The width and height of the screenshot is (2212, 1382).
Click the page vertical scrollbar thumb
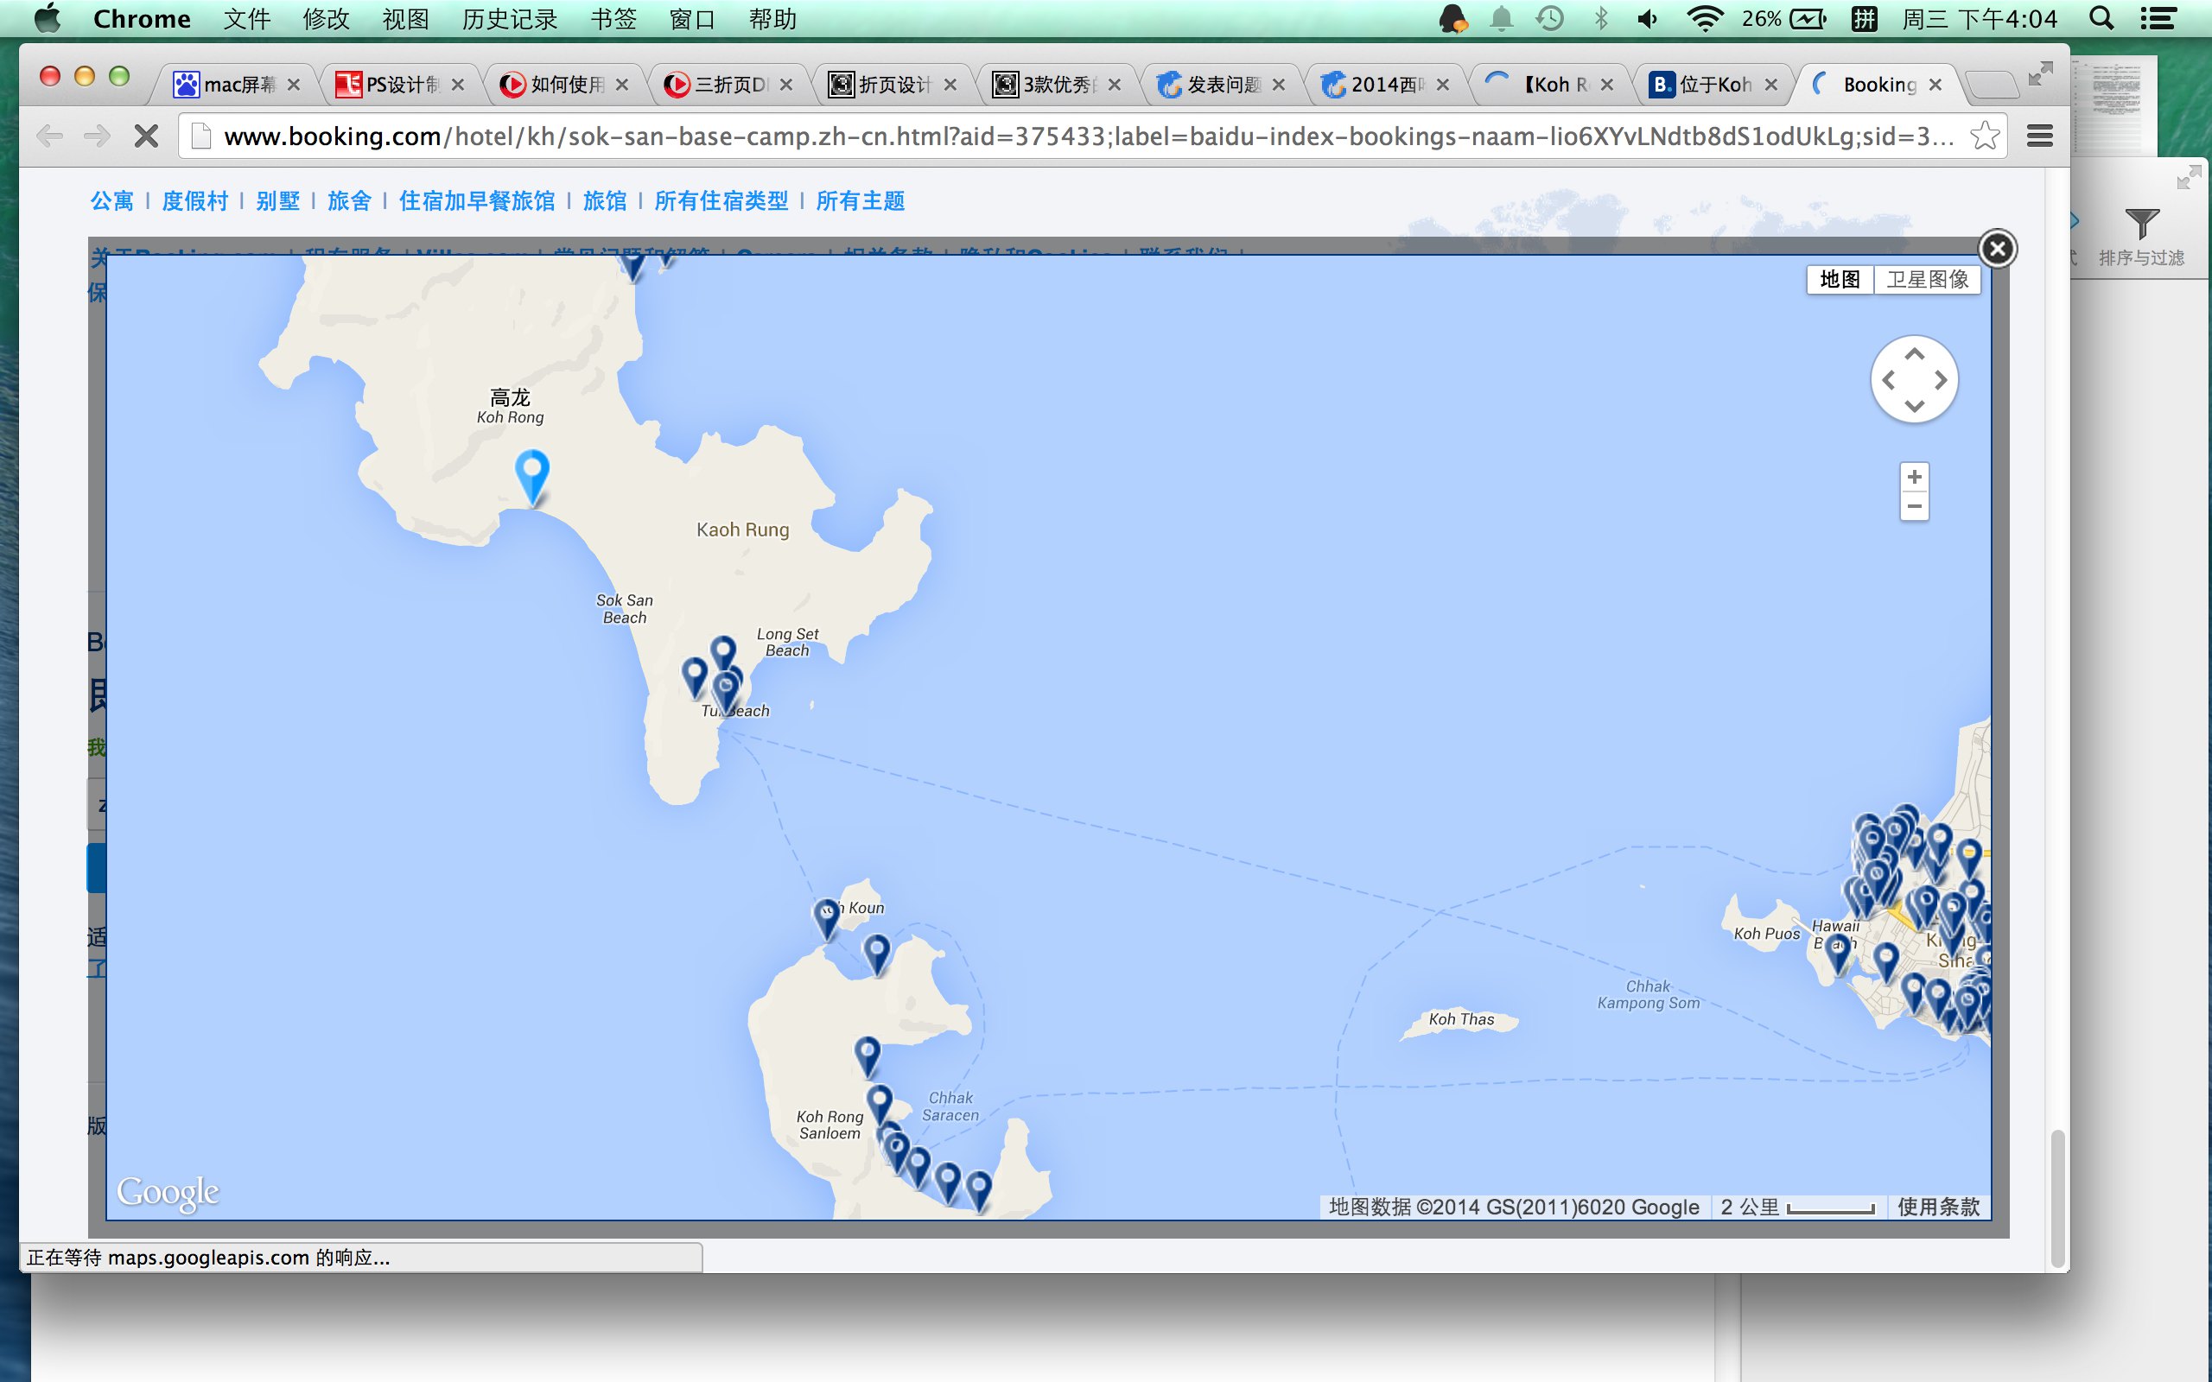[2057, 1198]
